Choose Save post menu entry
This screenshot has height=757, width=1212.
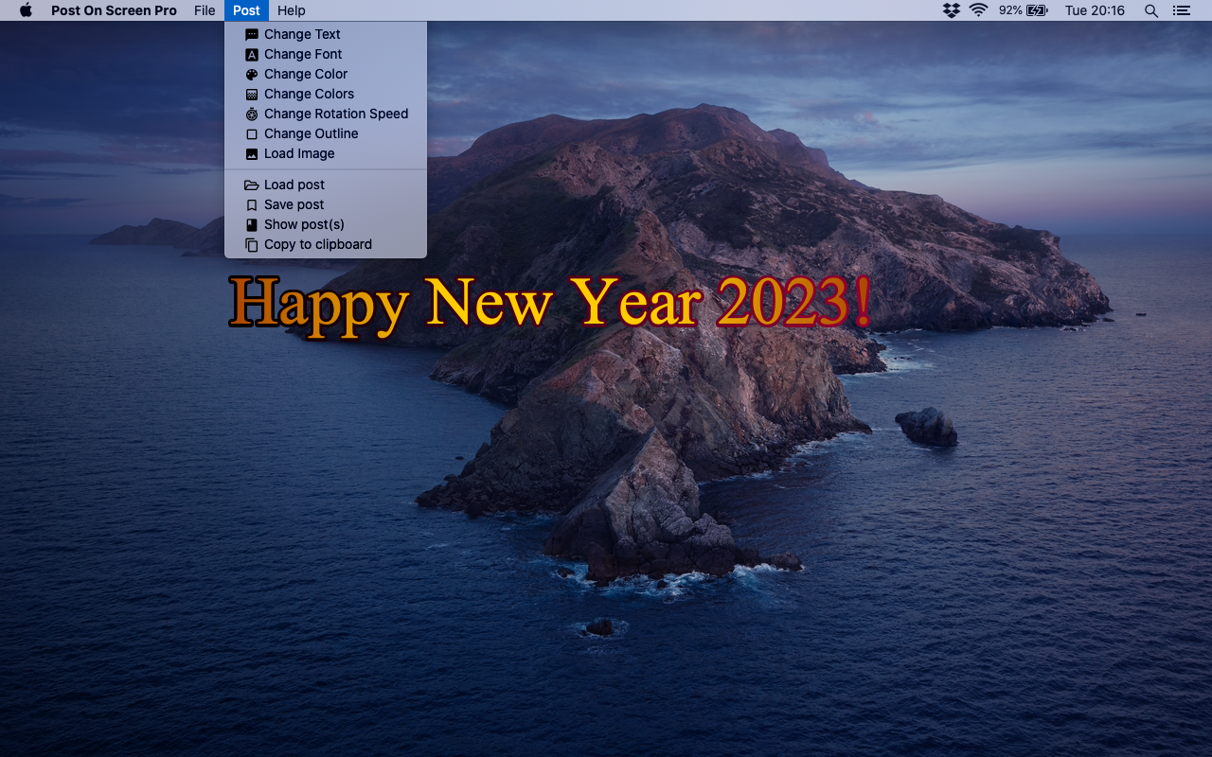pyautogui.click(x=294, y=204)
